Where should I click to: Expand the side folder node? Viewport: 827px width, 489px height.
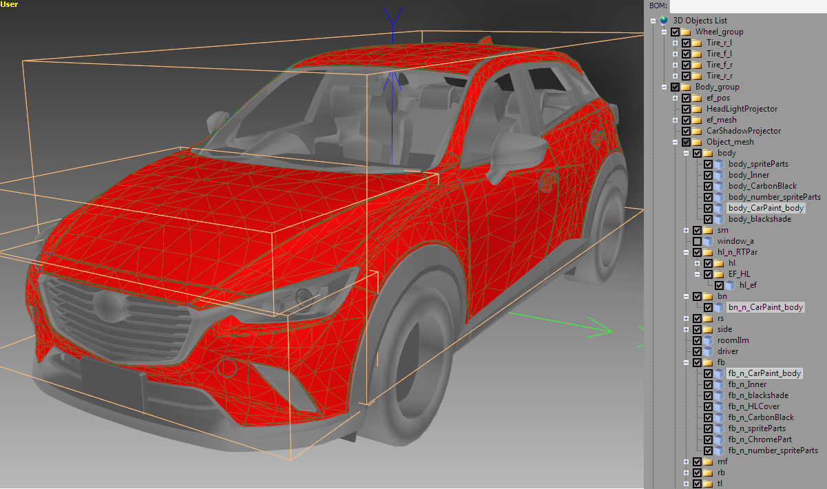(687, 329)
